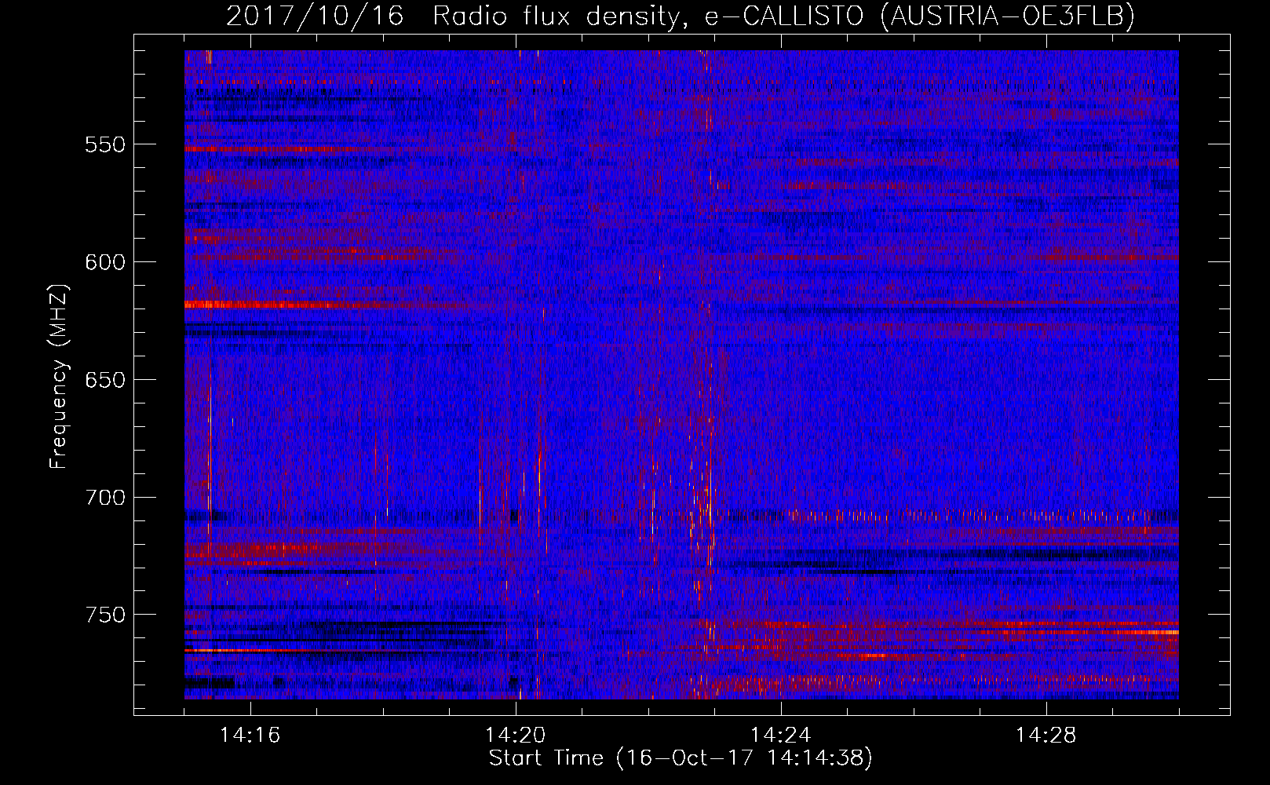The height and width of the screenshot is (785, 1270).
Task: Click the 'Start Time (16-Oct-17 14:14:38)' label
Action: click(681, 758)
